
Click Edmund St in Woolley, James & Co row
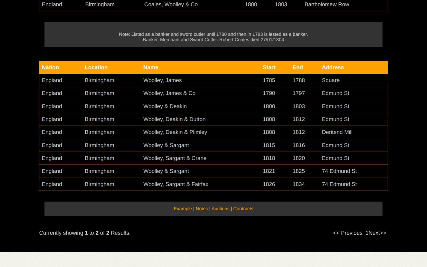335,93
